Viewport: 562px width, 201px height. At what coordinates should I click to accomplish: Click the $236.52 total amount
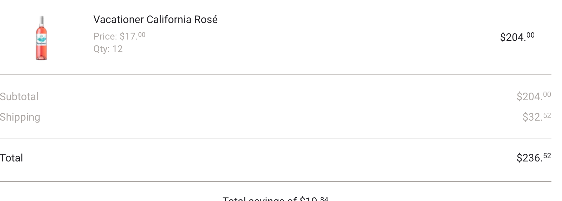534,158
